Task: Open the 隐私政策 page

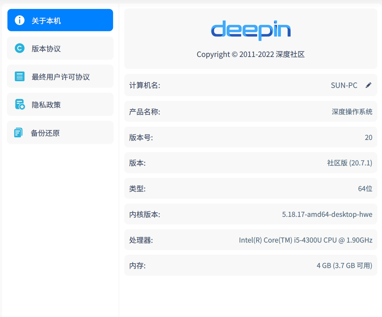Action: click(60, 104)
